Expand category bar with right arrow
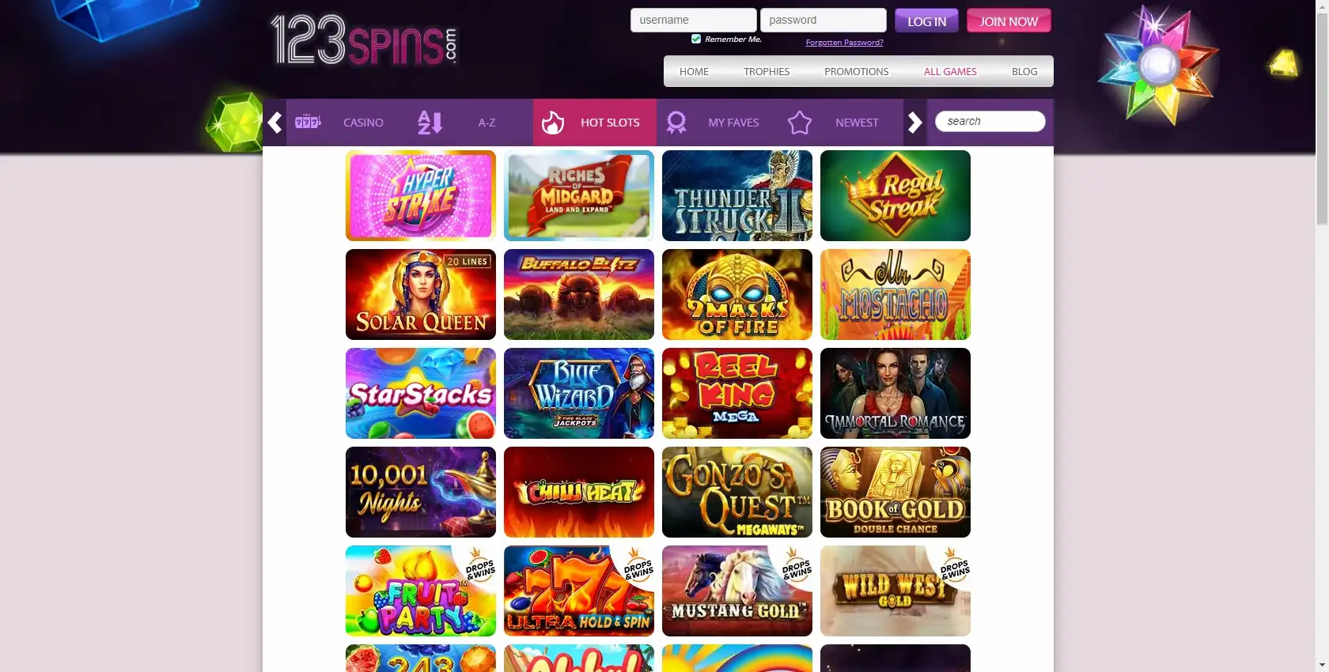The image size is (1329, 672). pos(915,123)
